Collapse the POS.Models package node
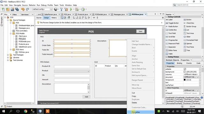The height and width of the screenshot is (114, 204). coord(11,34)
